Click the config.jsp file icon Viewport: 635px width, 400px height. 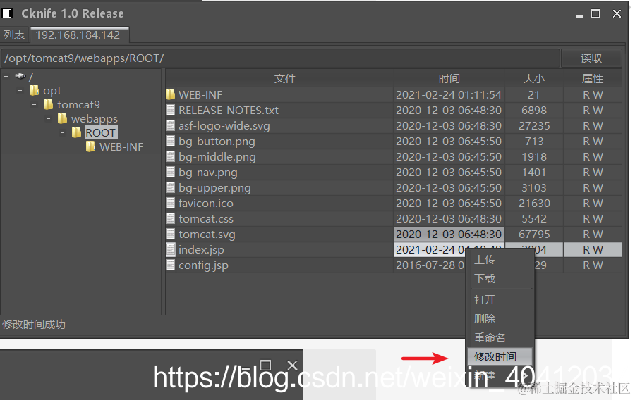click(x=171, y=265)
